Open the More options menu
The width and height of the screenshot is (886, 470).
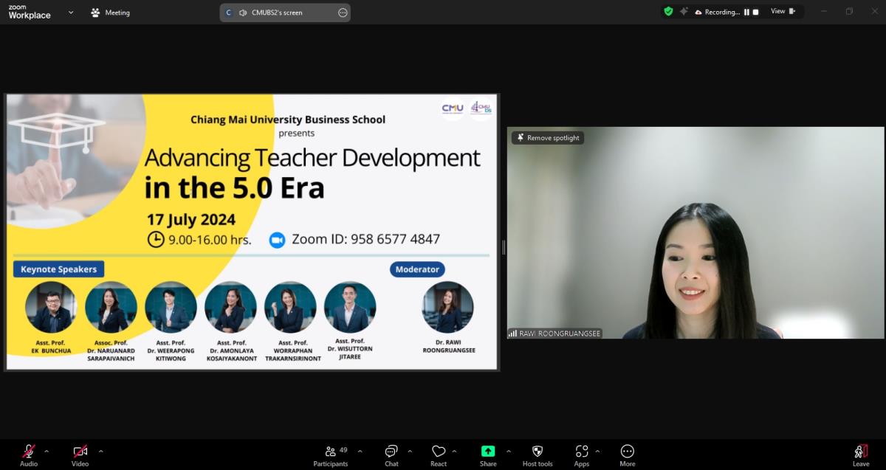[x=628, y=455]
